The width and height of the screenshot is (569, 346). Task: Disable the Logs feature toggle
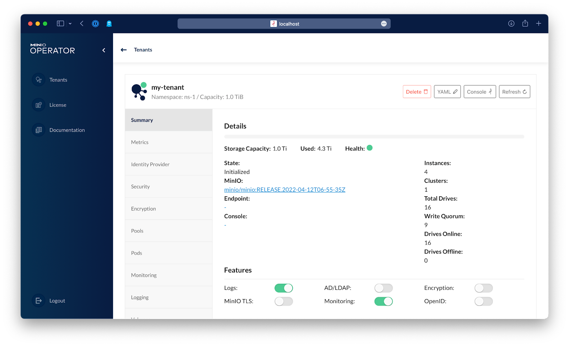click(x=283, y=288)
